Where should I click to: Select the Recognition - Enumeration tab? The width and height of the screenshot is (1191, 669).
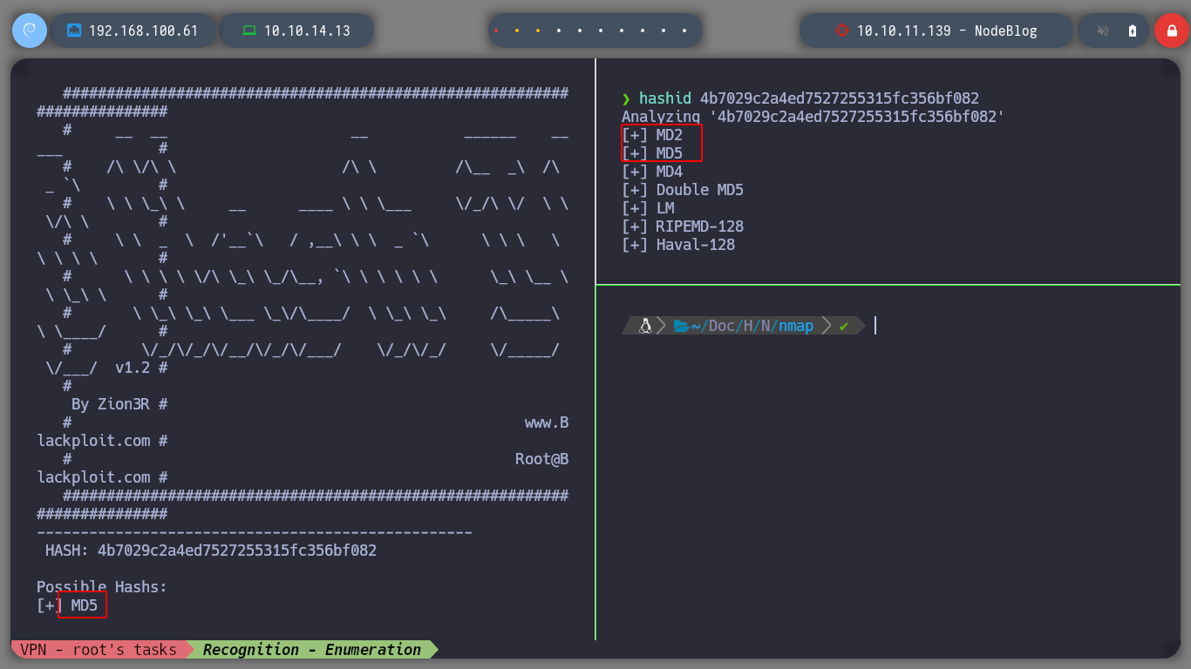[312, 649]
